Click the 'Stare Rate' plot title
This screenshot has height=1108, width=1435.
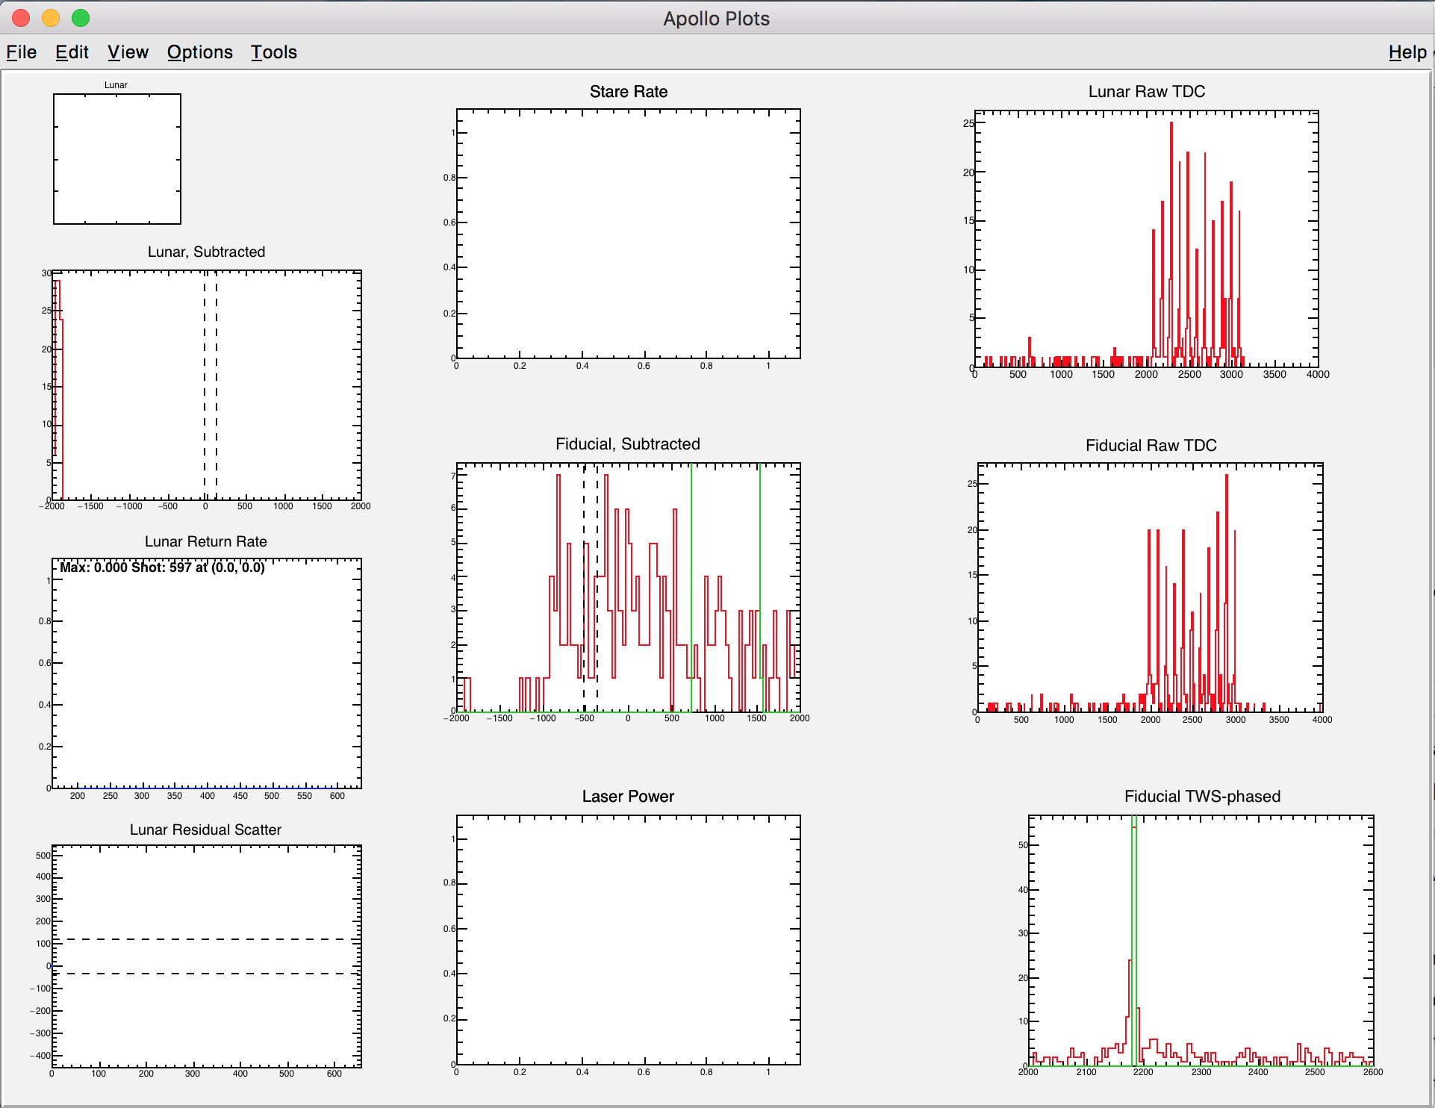pos(629,92)
